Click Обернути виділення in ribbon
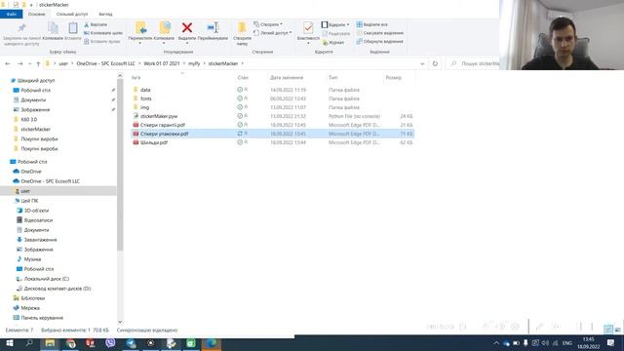This screenshot has width=624, height=351. coord(379,41)
